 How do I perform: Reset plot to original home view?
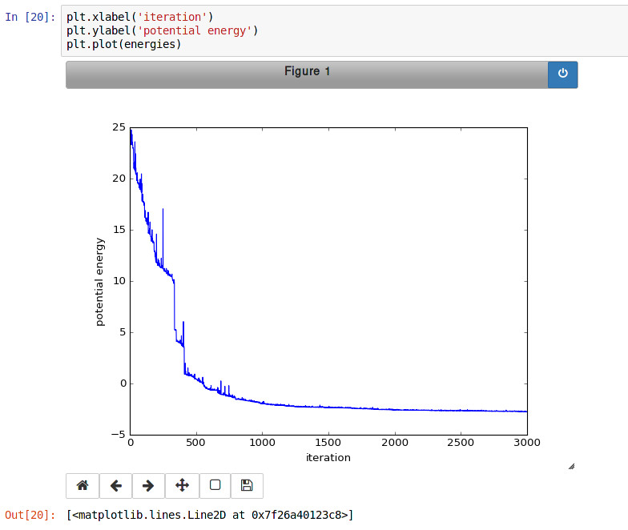point(82,485)
